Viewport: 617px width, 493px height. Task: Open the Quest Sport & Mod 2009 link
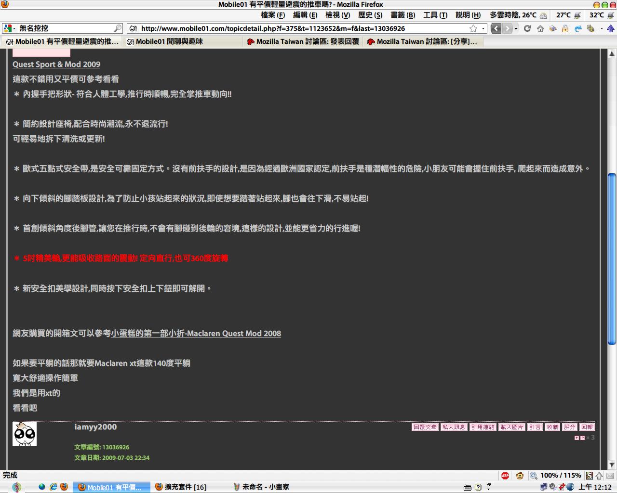click(x=56, y=65)
